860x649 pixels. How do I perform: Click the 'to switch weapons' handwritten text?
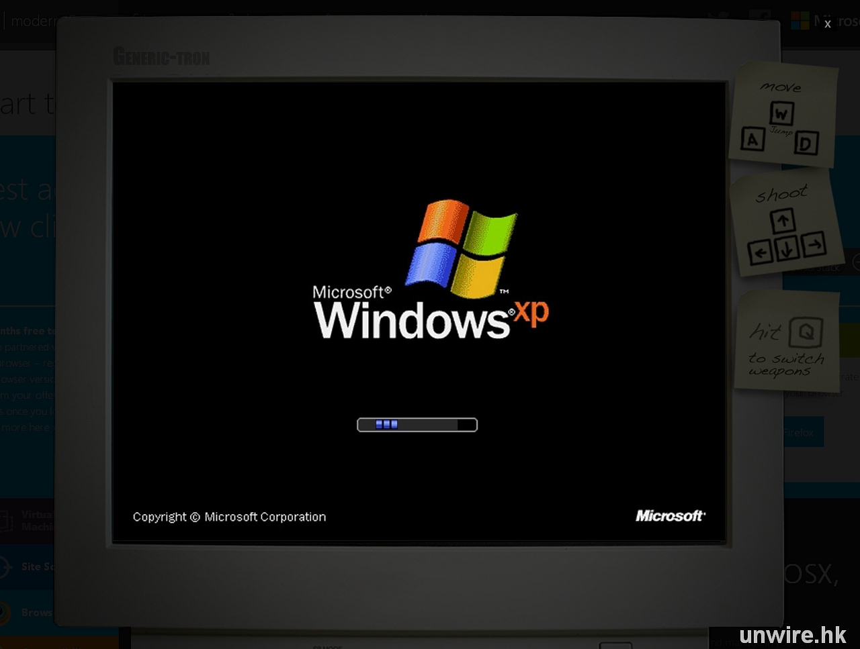pos(785,364)
